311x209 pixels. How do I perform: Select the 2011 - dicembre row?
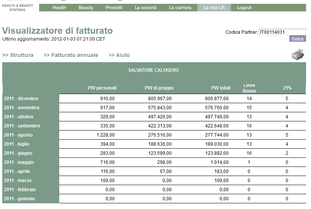21,99
